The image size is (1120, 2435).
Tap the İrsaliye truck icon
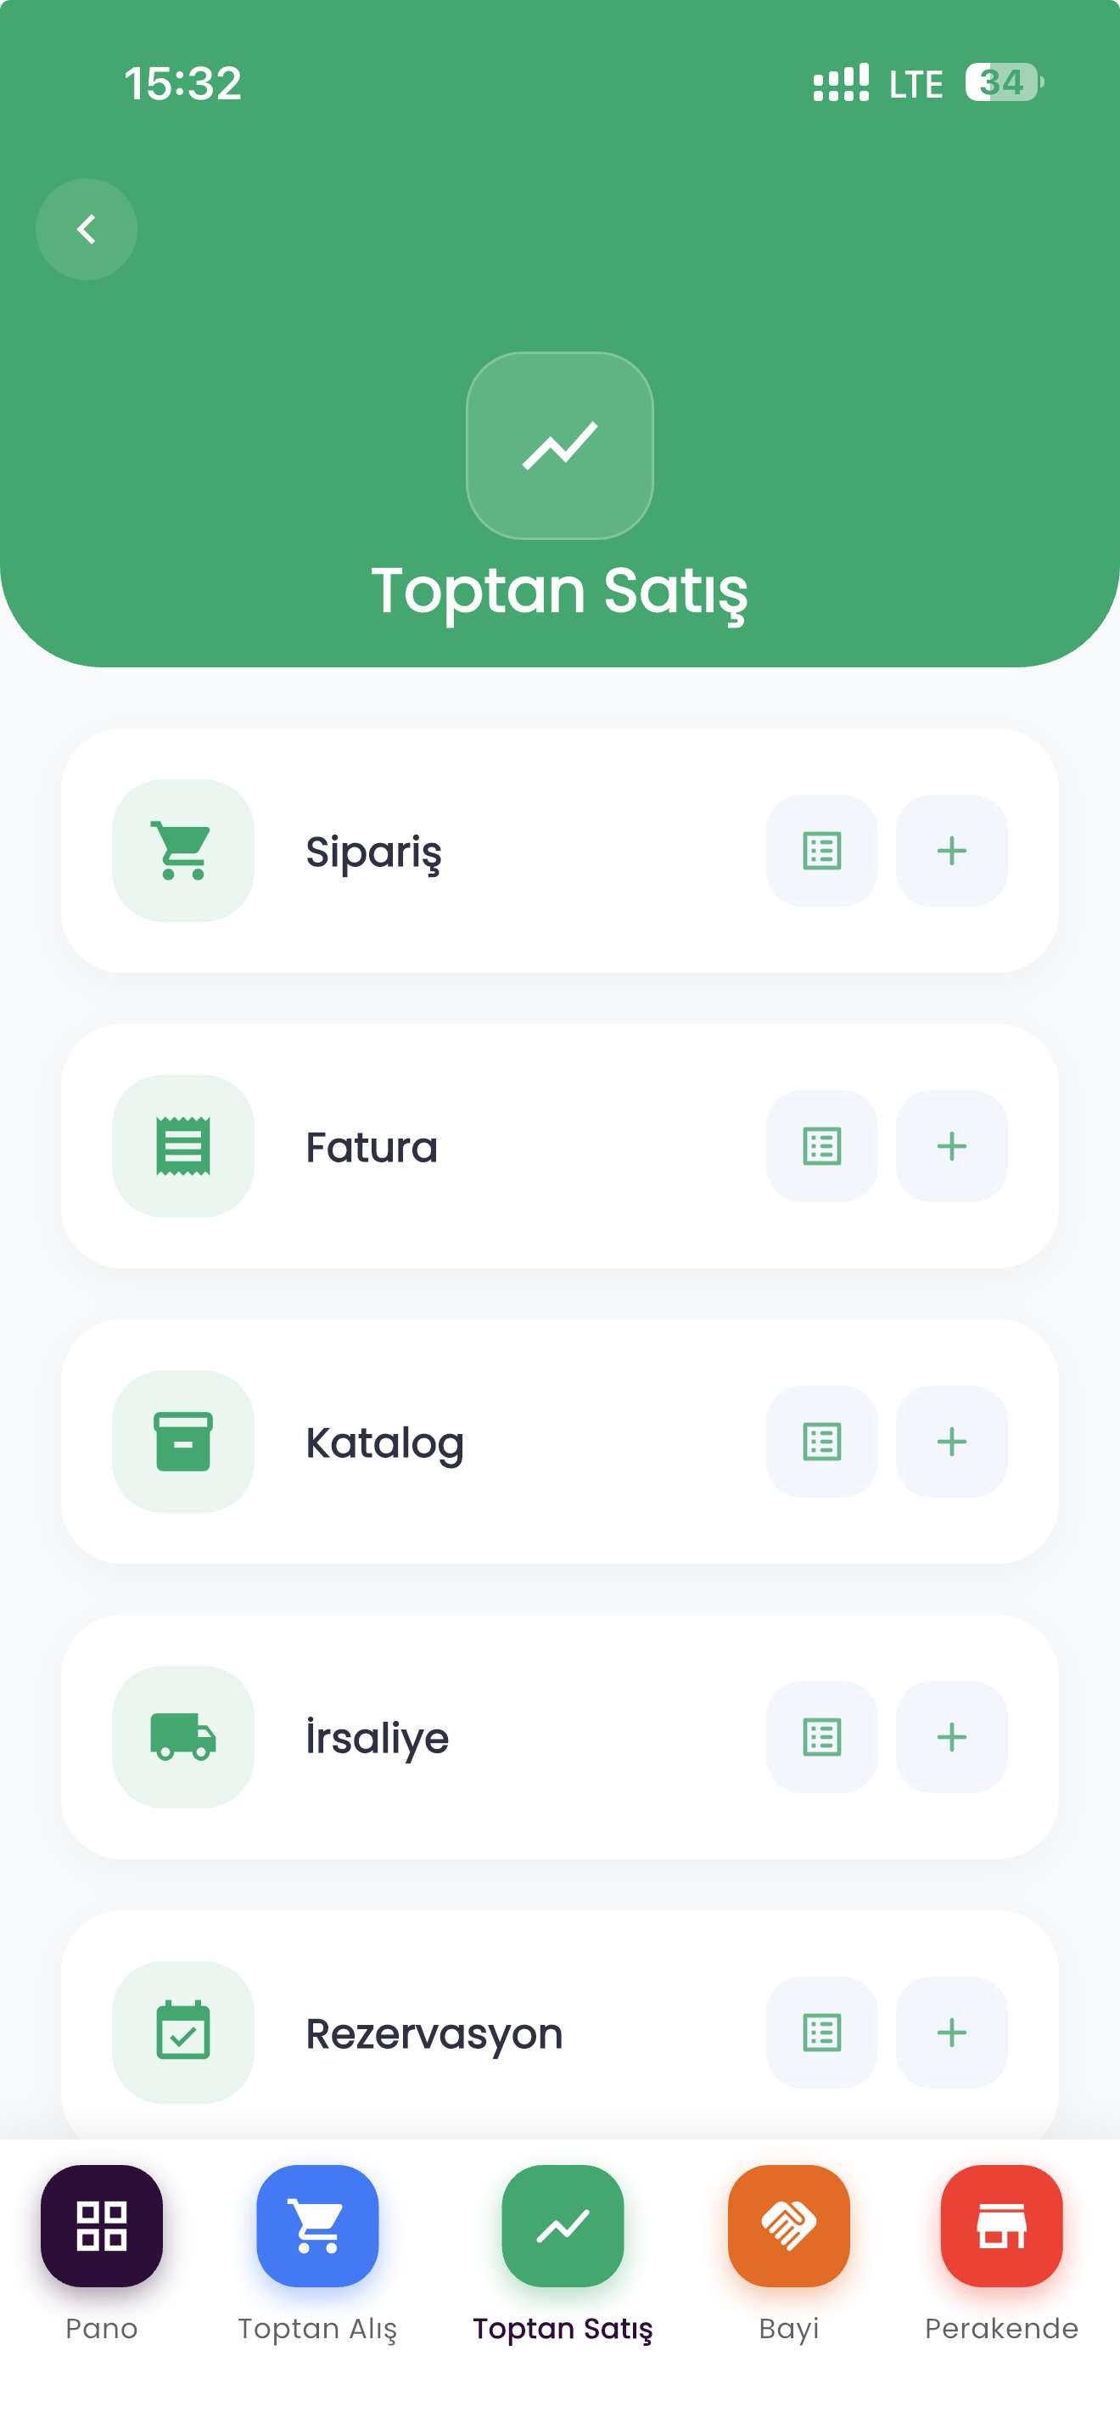pos(183,1737)
